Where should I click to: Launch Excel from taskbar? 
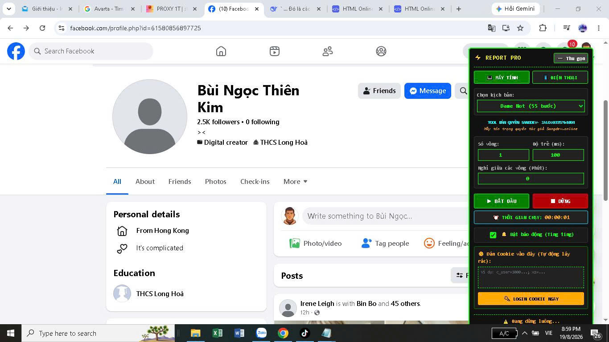[218, 333]
